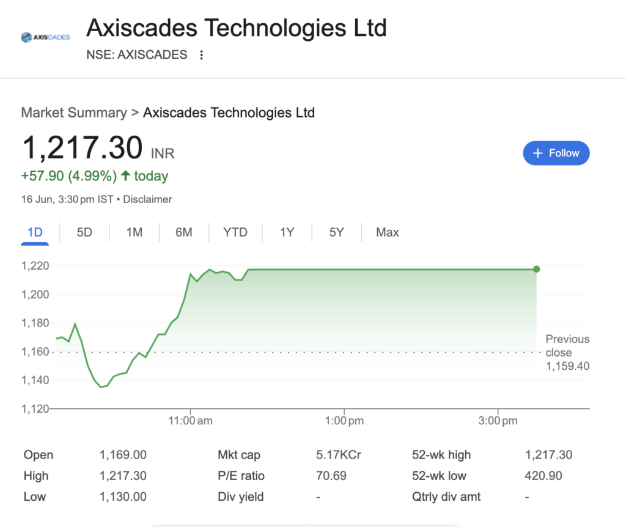Open the 5Y chart tab
The image size is (626, 527).
[x=336, y=232]
